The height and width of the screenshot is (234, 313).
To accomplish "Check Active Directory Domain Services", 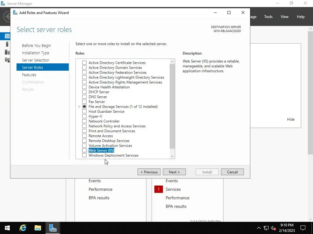I will 84,68.
